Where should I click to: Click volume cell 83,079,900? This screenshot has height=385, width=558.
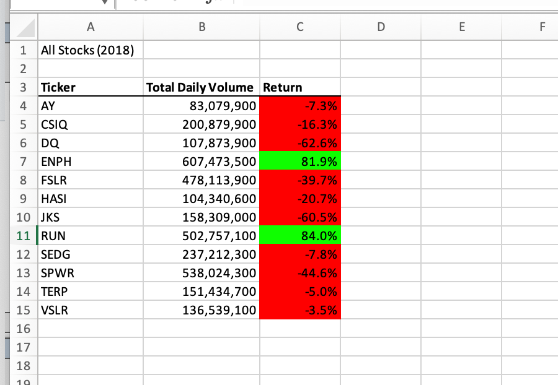click(201, 106)
